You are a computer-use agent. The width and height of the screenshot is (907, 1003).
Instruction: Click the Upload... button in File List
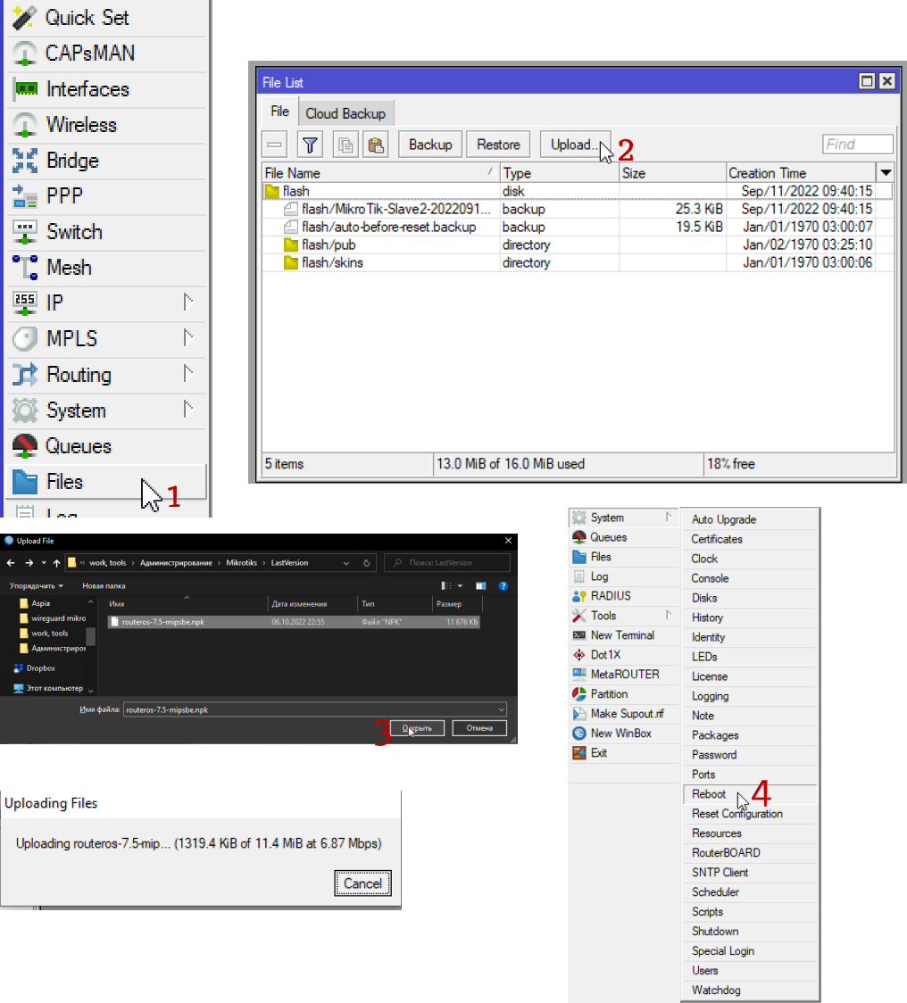coord(576,145)
